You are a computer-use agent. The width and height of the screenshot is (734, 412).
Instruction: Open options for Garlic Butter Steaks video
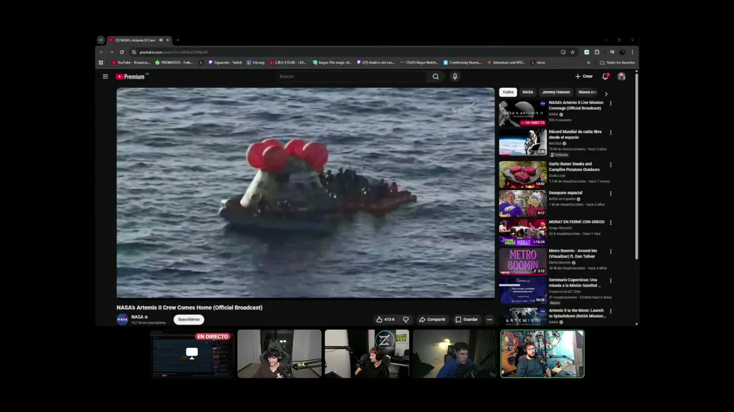(x=610, y=165)
